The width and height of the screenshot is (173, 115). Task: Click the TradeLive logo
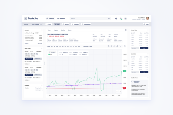coord(31,18)
